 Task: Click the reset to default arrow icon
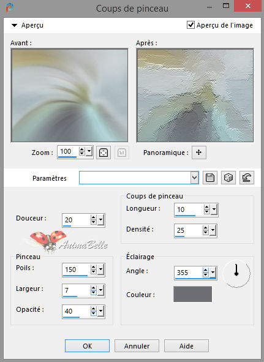point(247,178)
